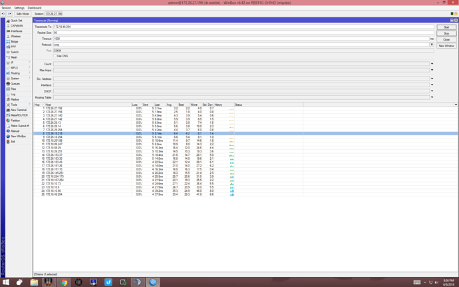Expand the Src. Address field arrow
The height and width of the screenshot is (287, 459).
coord(431,78)
